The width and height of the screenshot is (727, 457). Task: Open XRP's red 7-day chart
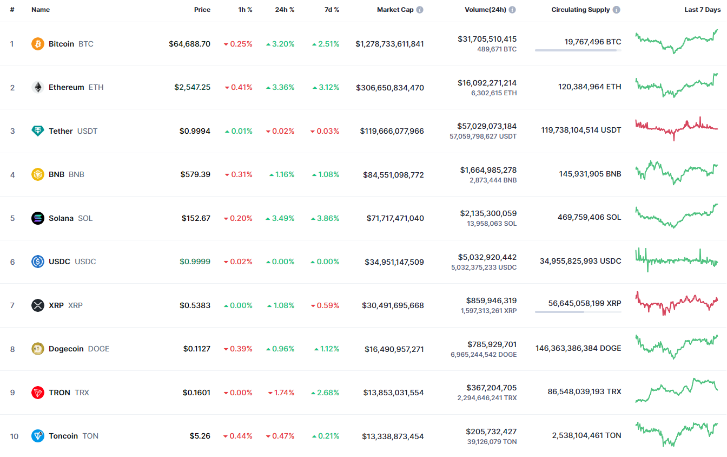677,303
